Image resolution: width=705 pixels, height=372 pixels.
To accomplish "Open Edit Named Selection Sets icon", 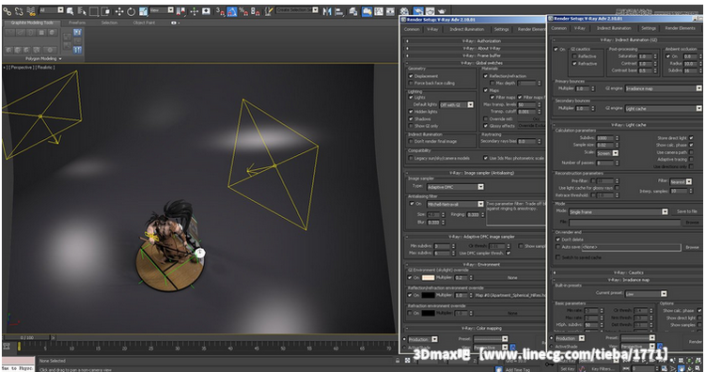I will [269, 11].
